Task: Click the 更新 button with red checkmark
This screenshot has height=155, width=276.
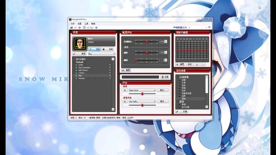Action: [79, 54]
